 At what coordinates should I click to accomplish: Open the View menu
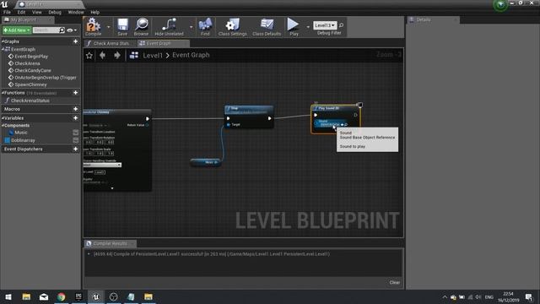click(37, 12)
